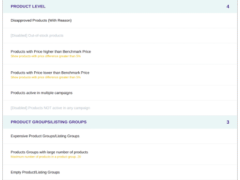The width and height of the screenshot is (240, 180).
Task: Select Products active in multiple campaigns
Action: tap(120, 93)
